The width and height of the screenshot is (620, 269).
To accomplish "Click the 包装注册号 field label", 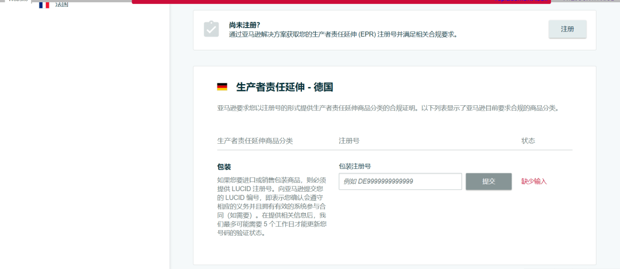I will pos(355,167).
